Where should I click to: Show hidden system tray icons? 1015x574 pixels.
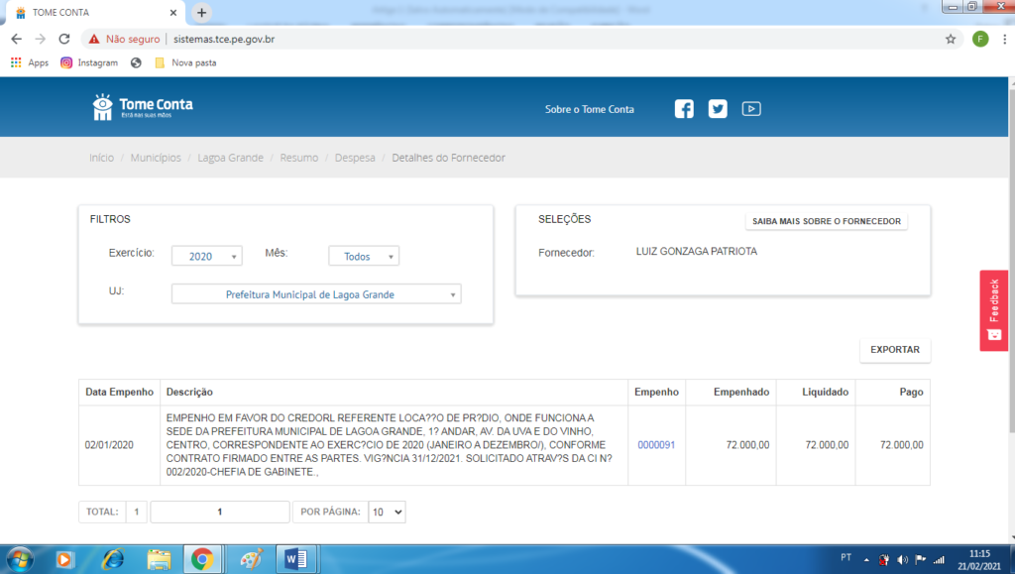(866, 560)
